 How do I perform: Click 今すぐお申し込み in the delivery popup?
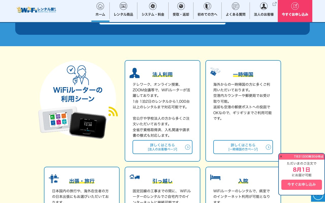[x=302, y=184]
